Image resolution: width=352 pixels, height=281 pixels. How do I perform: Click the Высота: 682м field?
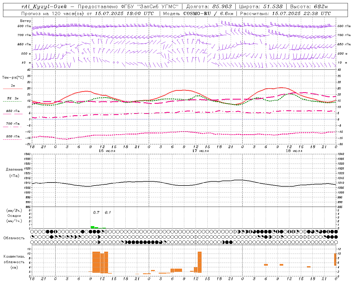[x=309, y=7]
